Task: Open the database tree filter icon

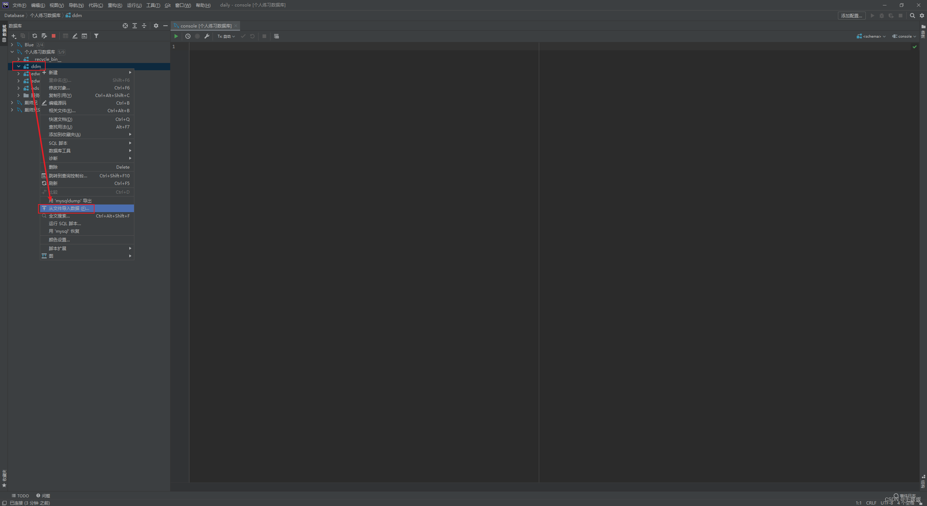Action: pos(96,36)
